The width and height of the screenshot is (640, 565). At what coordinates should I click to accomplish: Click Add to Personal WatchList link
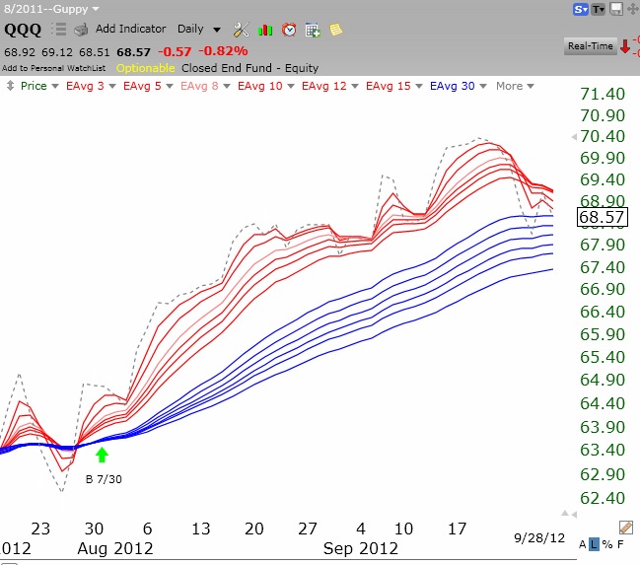(x=53, y=68)
